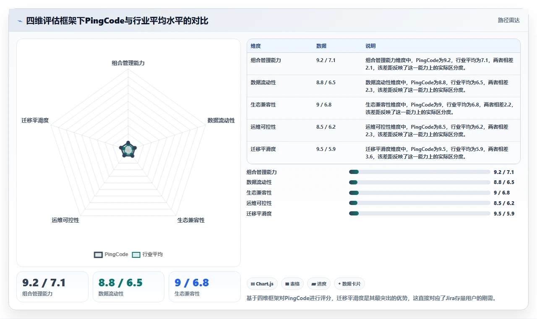Click table data cell 8.5 / 6.2

[326, 127]
